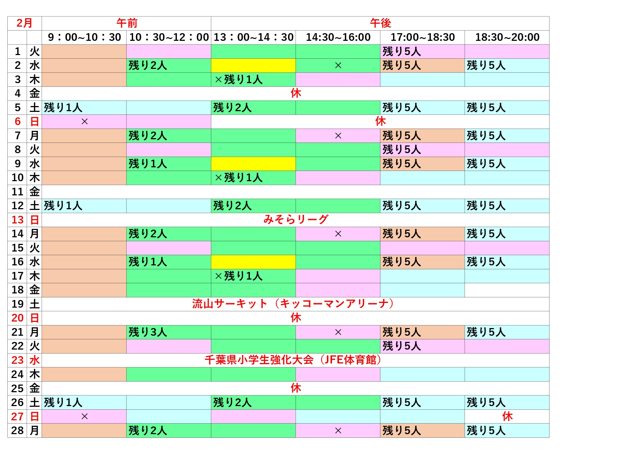Click ×残り1人 on Thursday the 17th
Viewport: 640px width, 452px height.
[x=239, y=276]
